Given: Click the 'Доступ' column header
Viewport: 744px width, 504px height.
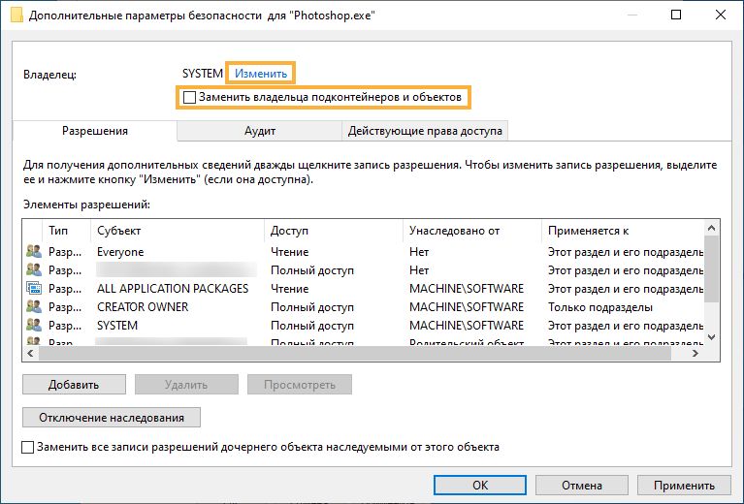Looking at the screenshot, I should (x=333, y=231).
